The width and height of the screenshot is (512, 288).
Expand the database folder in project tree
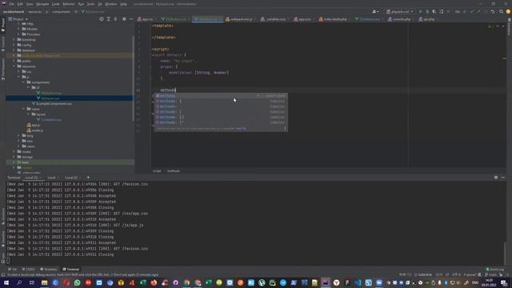coord(14,50)
